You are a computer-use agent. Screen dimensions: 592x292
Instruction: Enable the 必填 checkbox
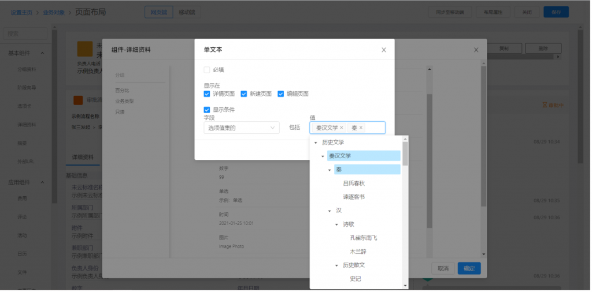pyautogui.click(x=207, y=70)
